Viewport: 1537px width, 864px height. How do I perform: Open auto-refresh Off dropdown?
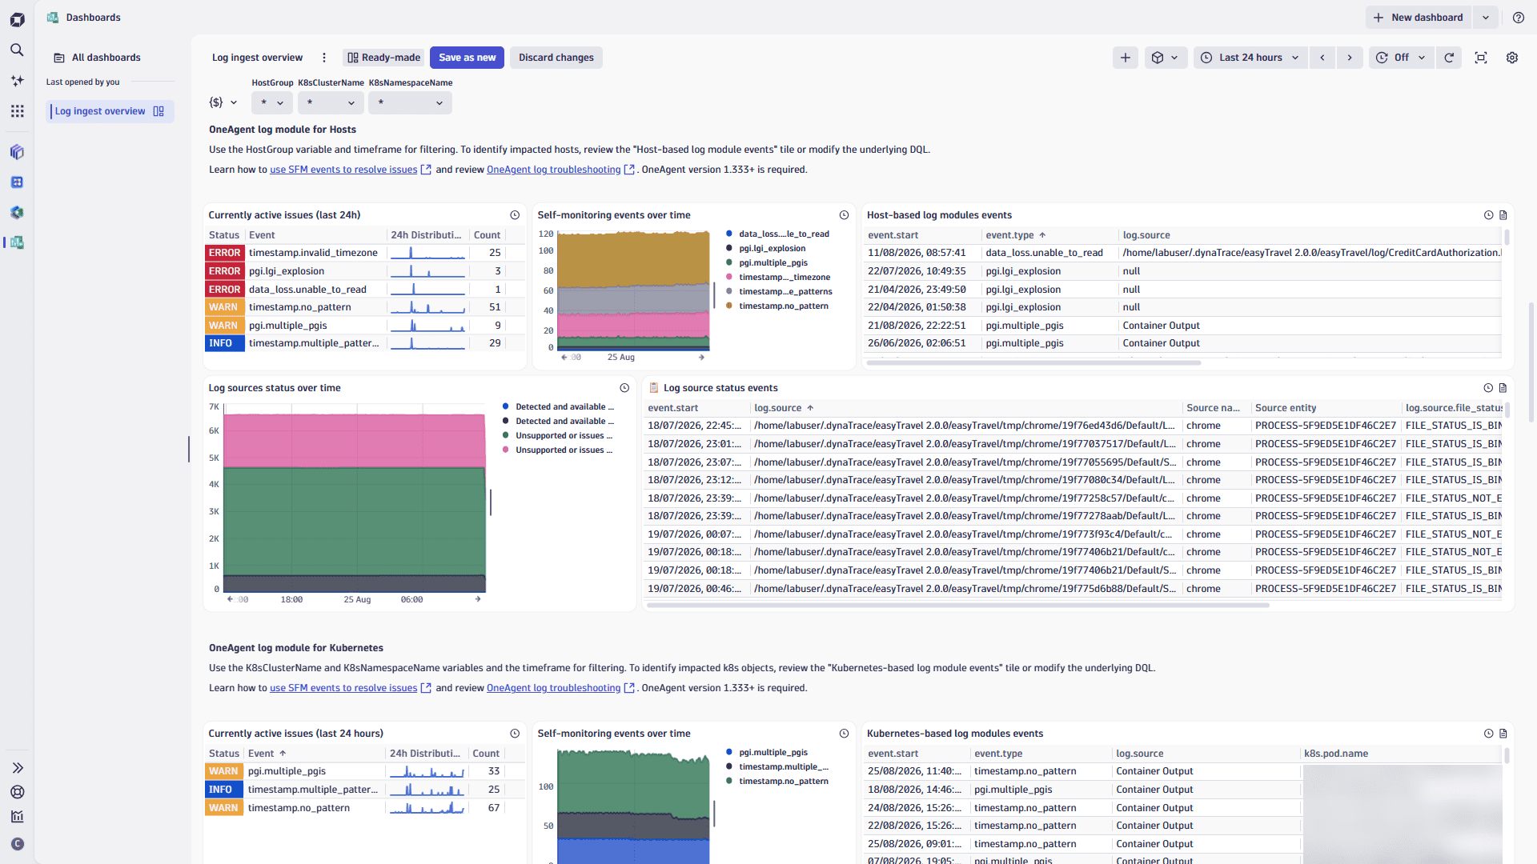tap(1400, 58)
